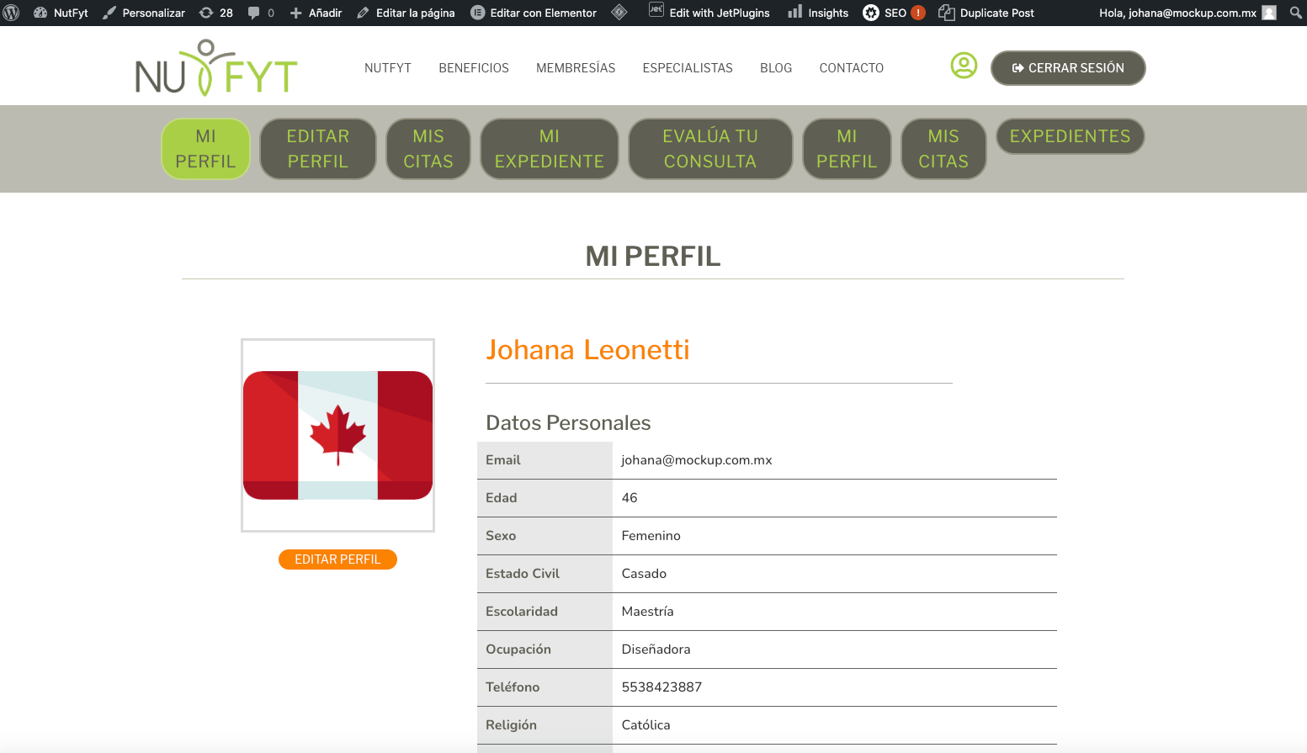Image resolution: width=1307 pixels, height=753 pixels.
Task: Select the EVALÚA TU CONSULTA tab
Action: 710,149
